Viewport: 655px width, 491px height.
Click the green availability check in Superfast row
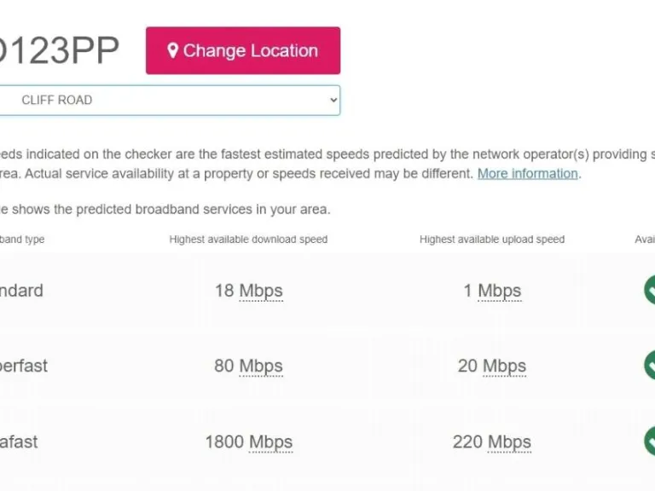650,366
